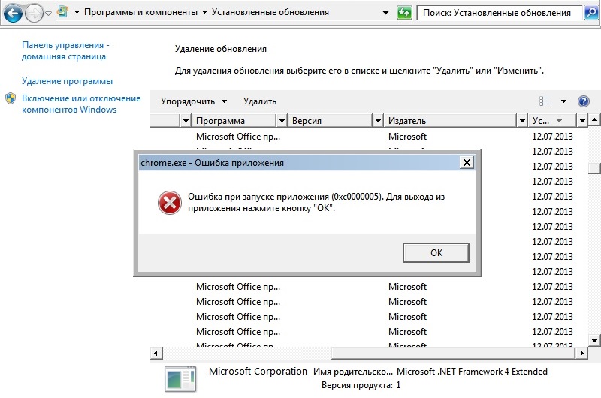Open the Удаление программы link
The image size is (601, 398).
[67, 81]
